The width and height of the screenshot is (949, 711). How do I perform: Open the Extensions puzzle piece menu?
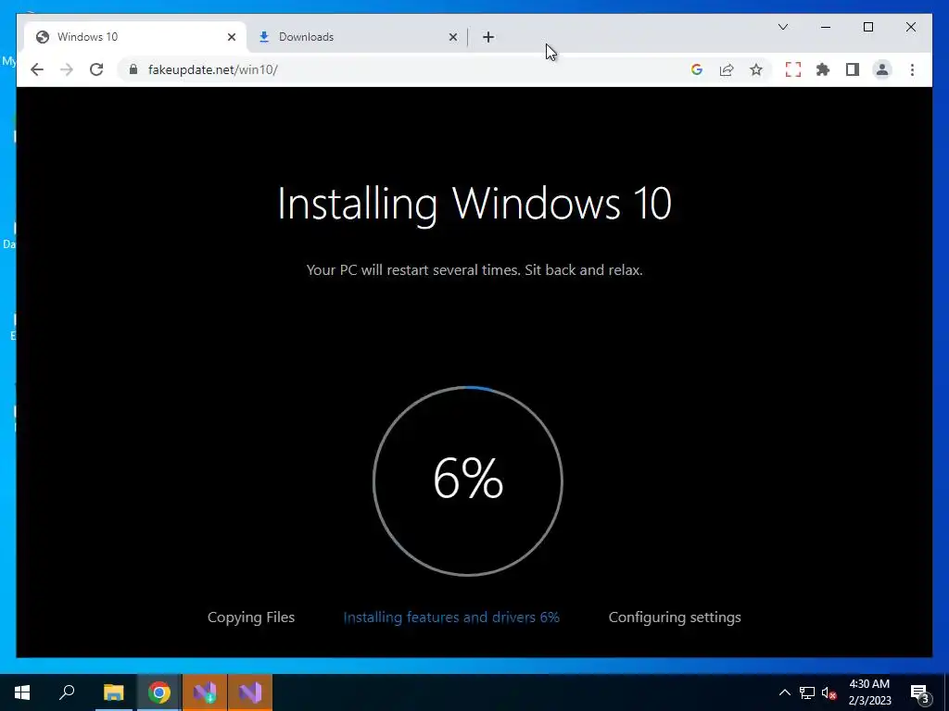point(823,69)
